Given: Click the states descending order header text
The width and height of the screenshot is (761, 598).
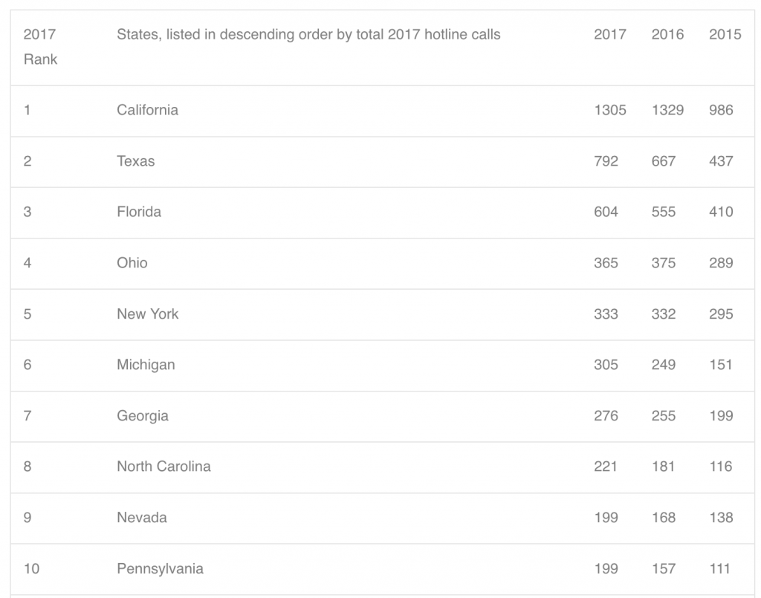Looking at the screenshot, I should (x=308, y=34).
